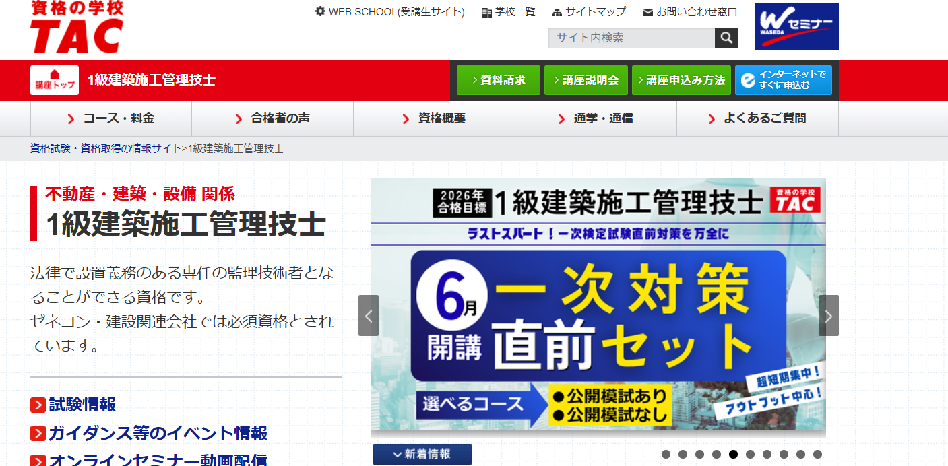Click the お問い合わせ窓口 envelope link
948x466 pixels.
(x=690, y=12)
